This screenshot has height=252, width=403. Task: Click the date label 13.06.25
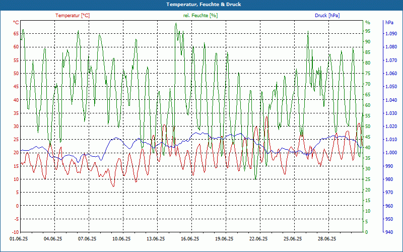[x=156, y=239]
